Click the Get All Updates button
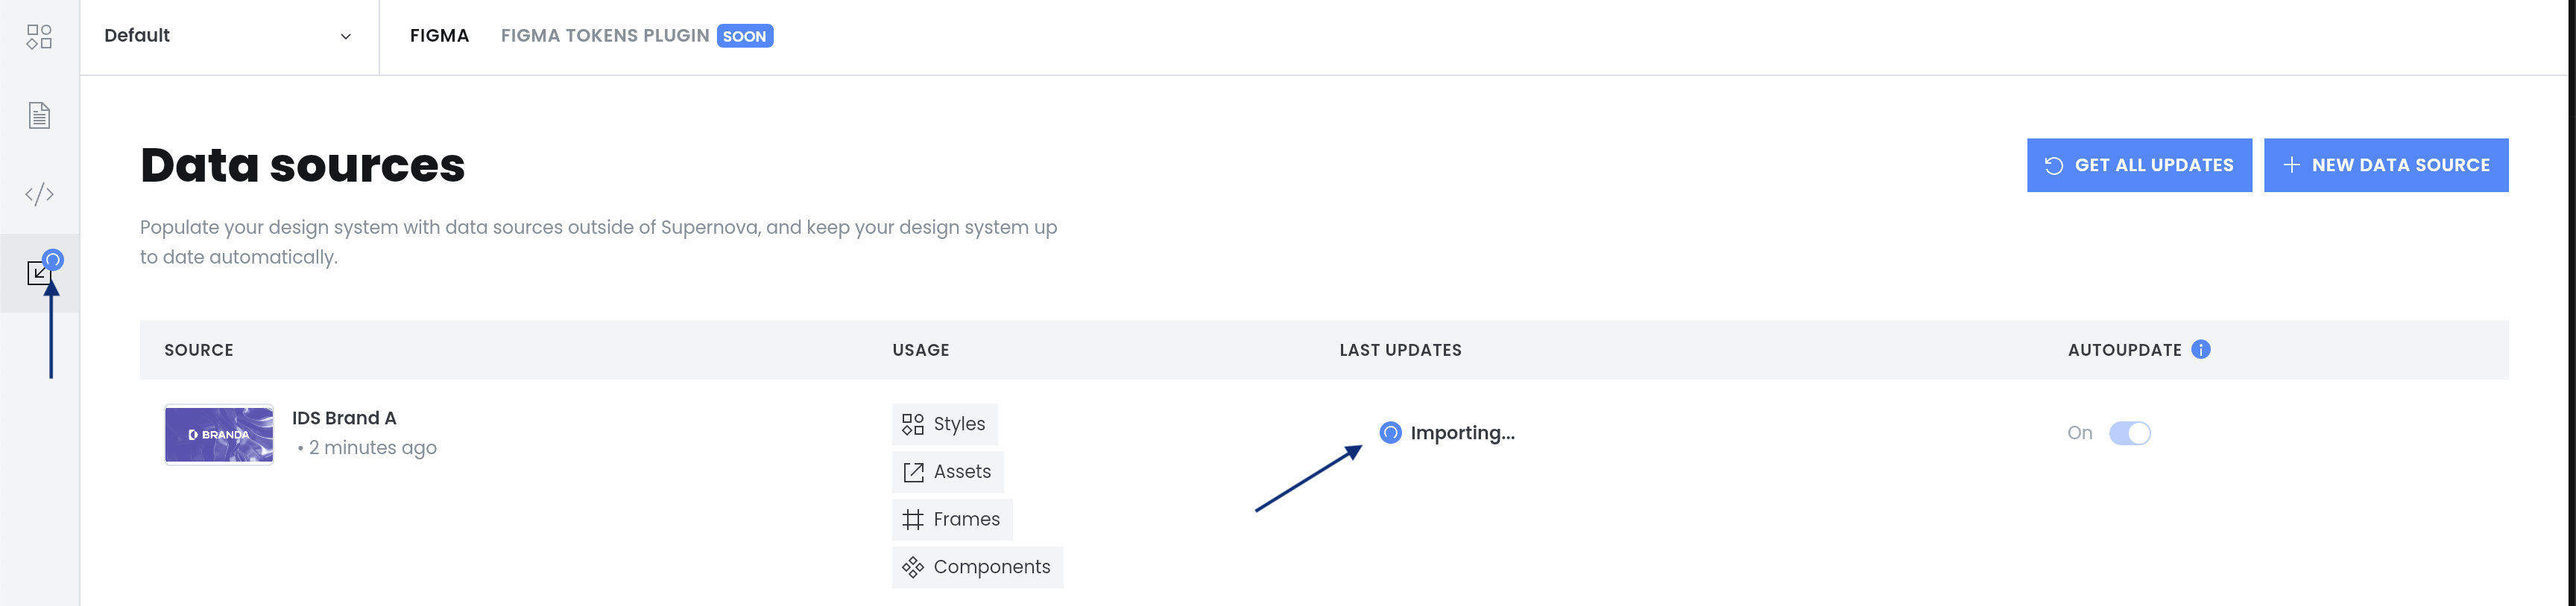 [x=2139, y=166]
